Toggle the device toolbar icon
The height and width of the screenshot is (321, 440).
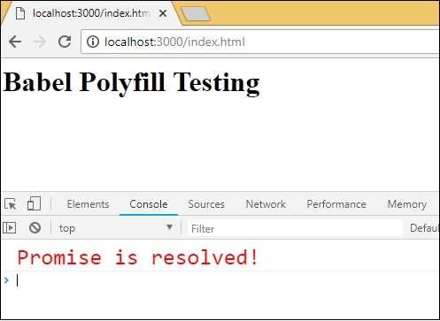(x=34, y=203)
